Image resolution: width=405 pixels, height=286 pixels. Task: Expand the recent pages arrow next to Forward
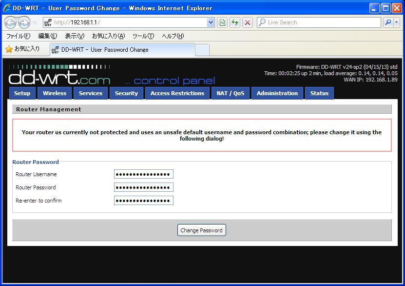click(35, 23)
